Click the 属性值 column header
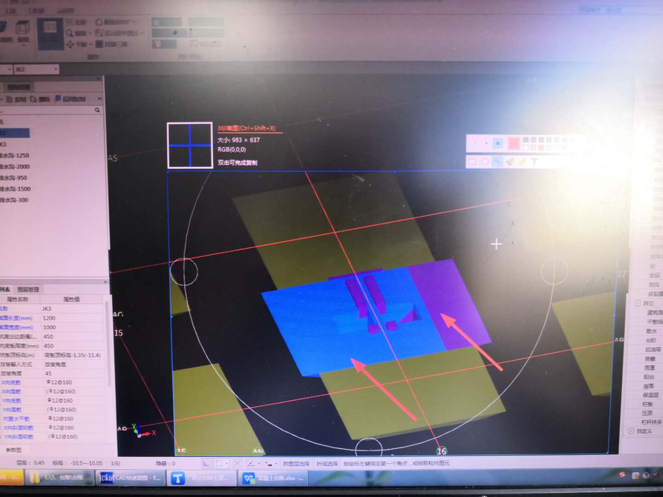 71,299
